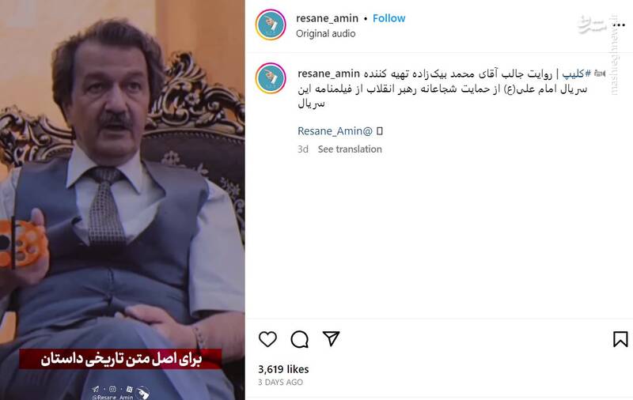This screenshot has height=400, width=633.
Task: Click the 3 DAYS AGO timestamp
Action: 281,383
